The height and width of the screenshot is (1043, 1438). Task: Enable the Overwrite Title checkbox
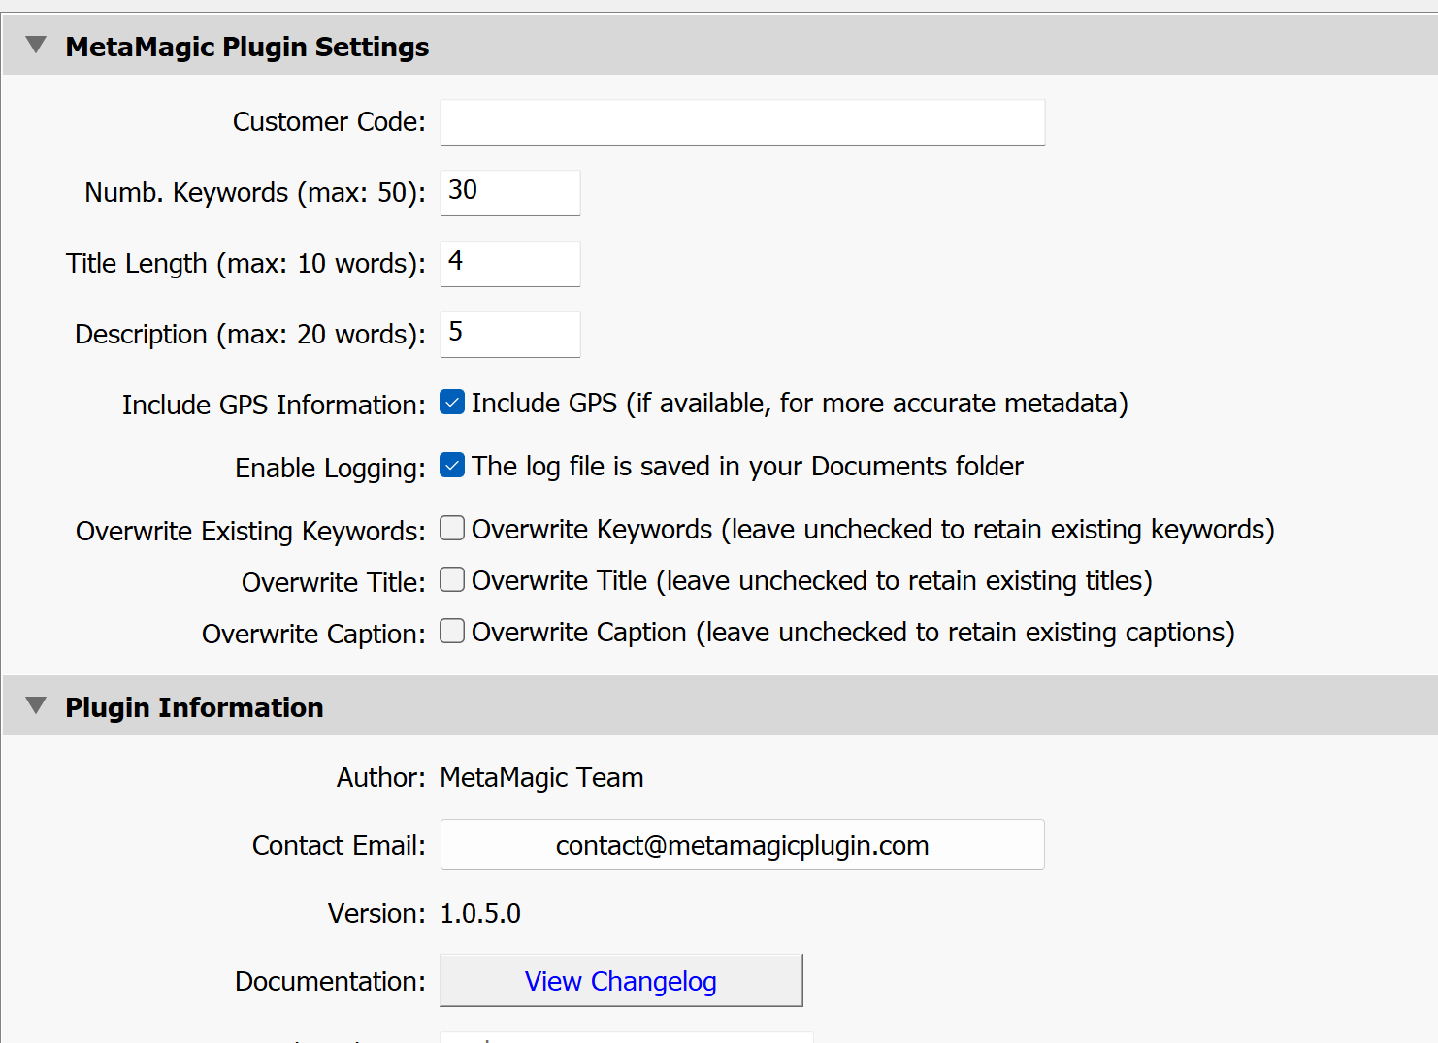452,579
